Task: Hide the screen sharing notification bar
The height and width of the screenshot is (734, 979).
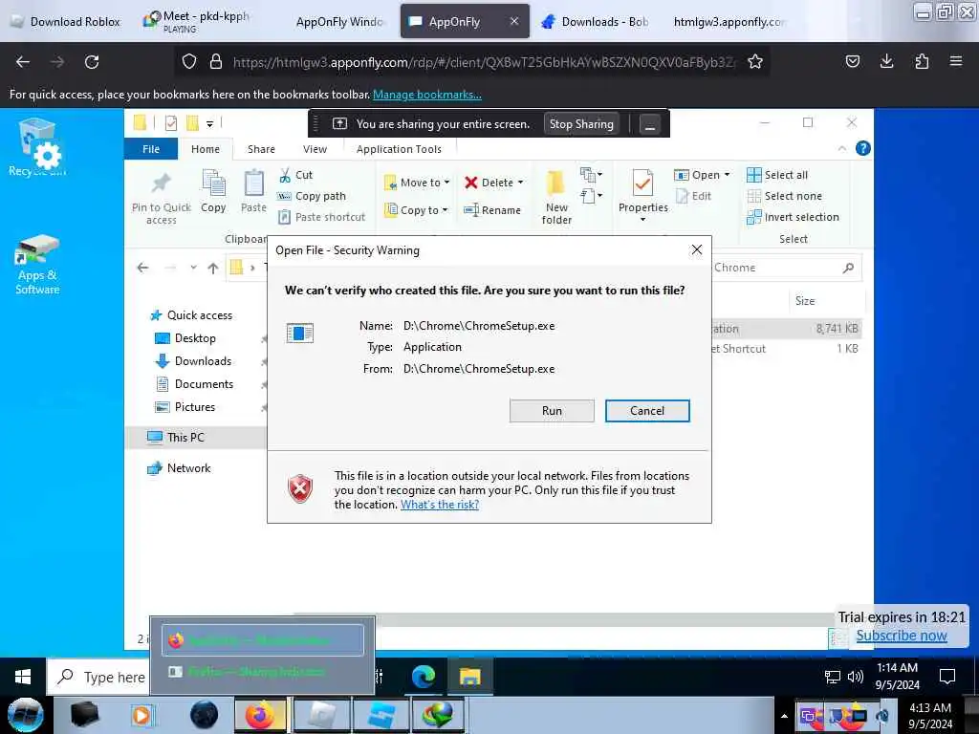Action: (x=649, y=124)
